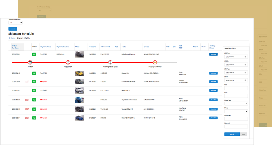Sort by Chassis column header
Screen dimensions: 272x145
tap(146, 47)
